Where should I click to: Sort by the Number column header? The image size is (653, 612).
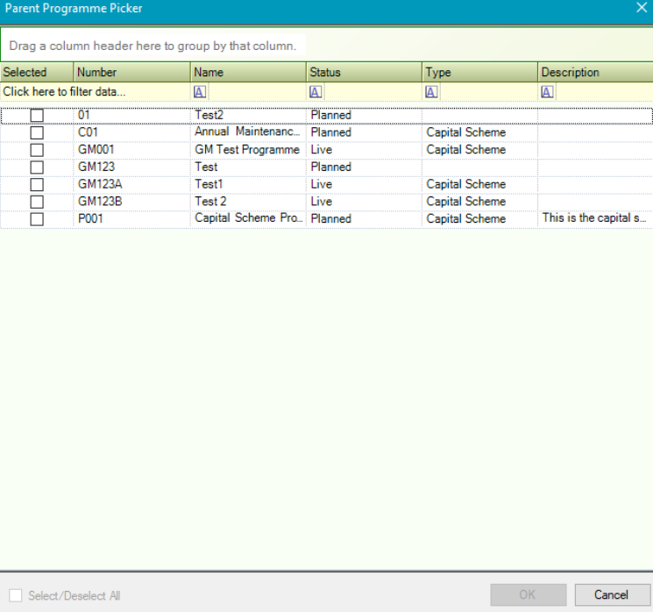click(131, 73)
